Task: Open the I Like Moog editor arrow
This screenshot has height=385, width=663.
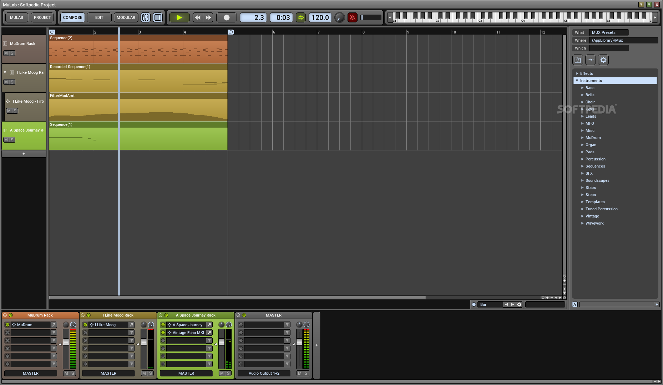Action: 131,325
